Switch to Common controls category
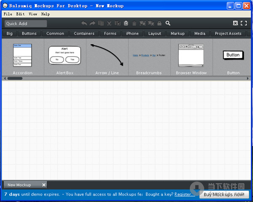This screenshot has height=202, width=253. click(55, 34)
